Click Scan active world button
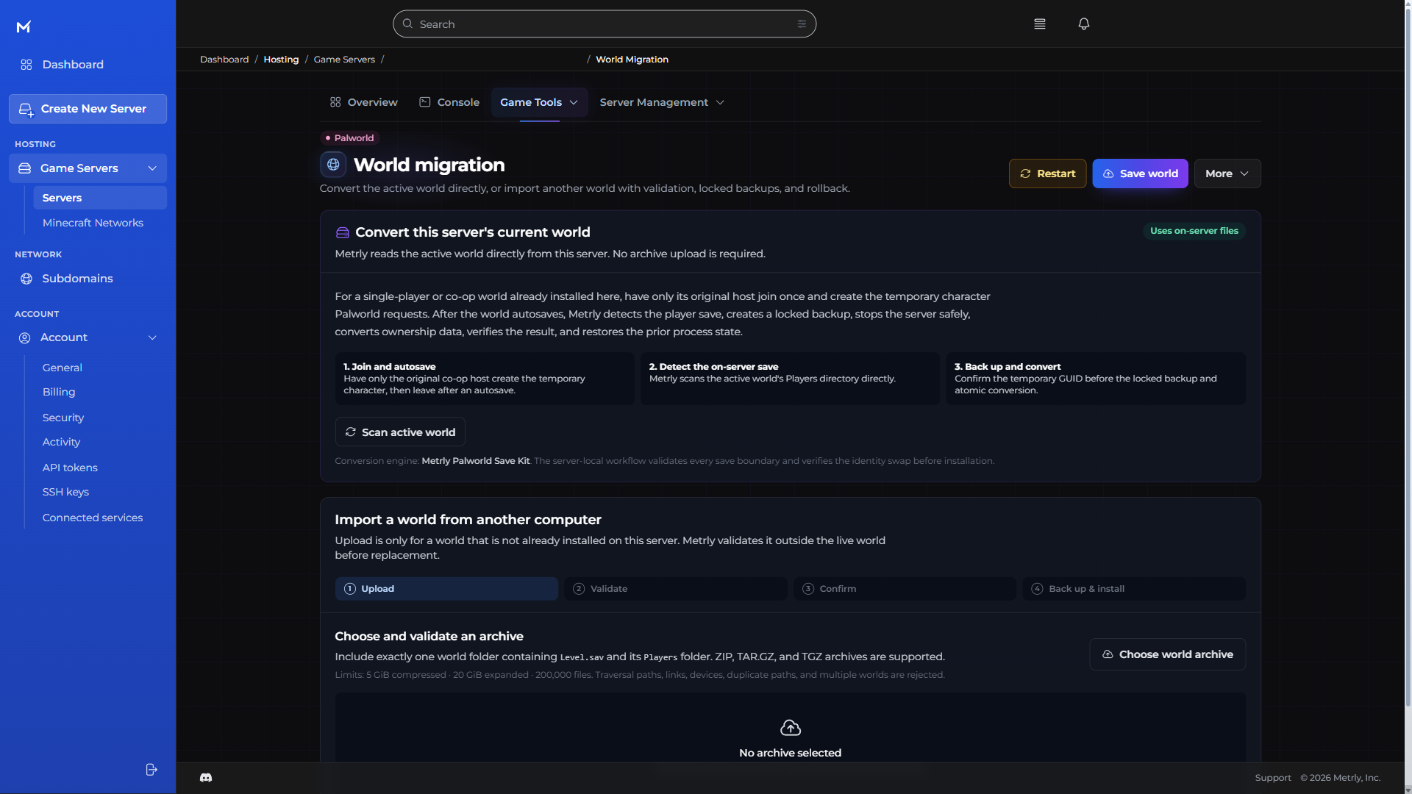 pos(400,432)
